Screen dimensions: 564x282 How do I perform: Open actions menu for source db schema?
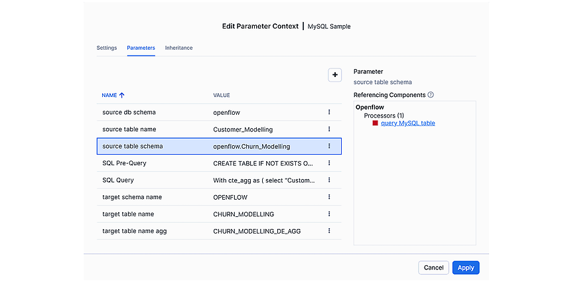tap(328, 112)
